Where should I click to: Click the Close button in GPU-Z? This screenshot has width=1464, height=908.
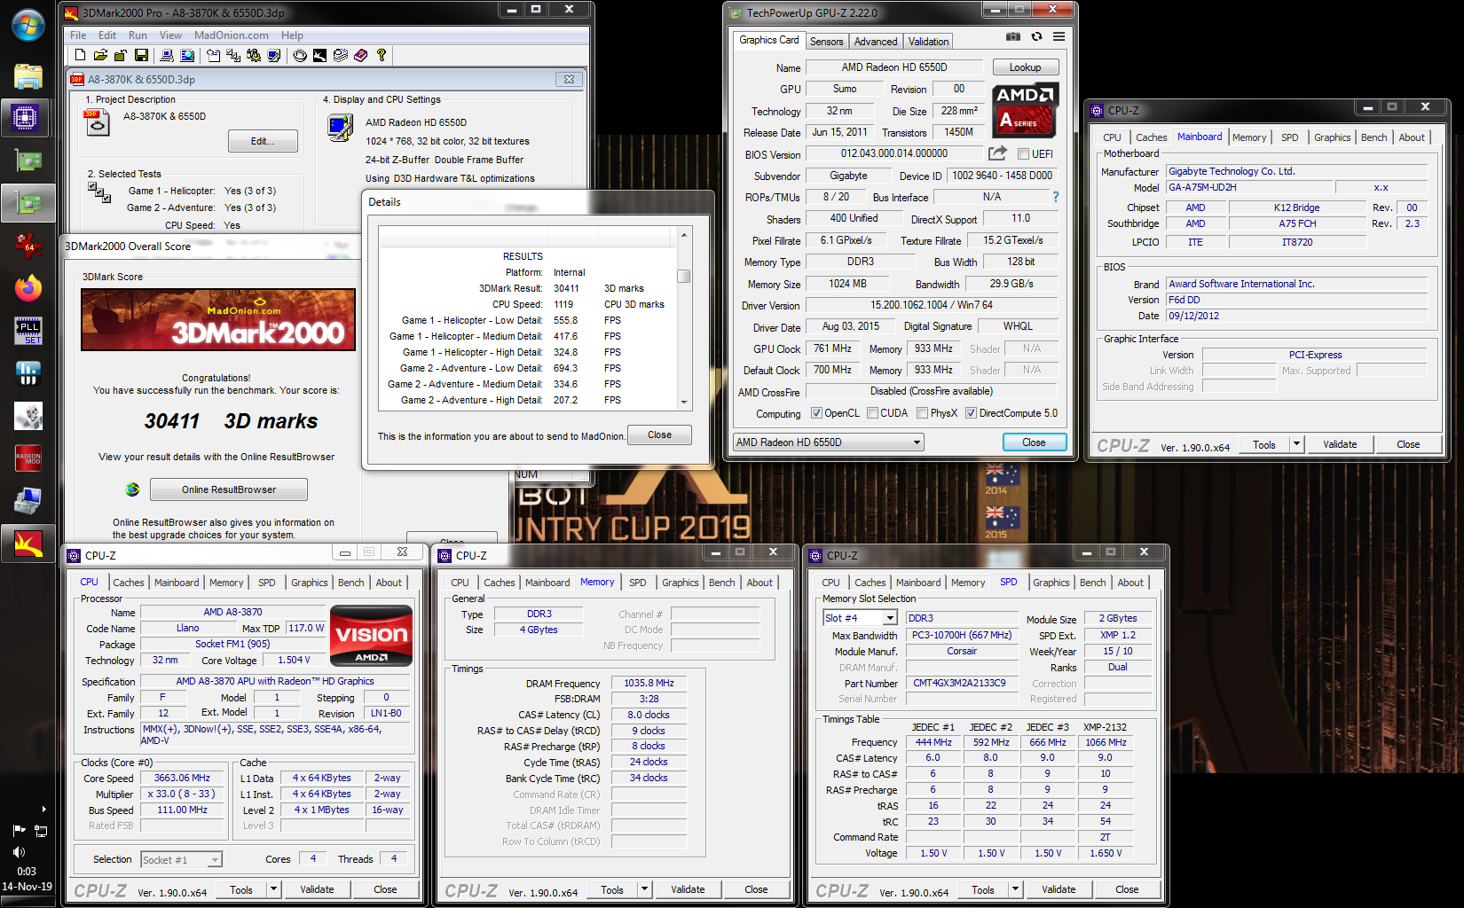[x=1034, y=442]
